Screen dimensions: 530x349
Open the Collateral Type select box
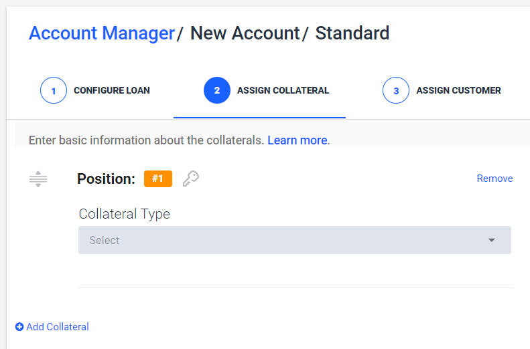295,240
